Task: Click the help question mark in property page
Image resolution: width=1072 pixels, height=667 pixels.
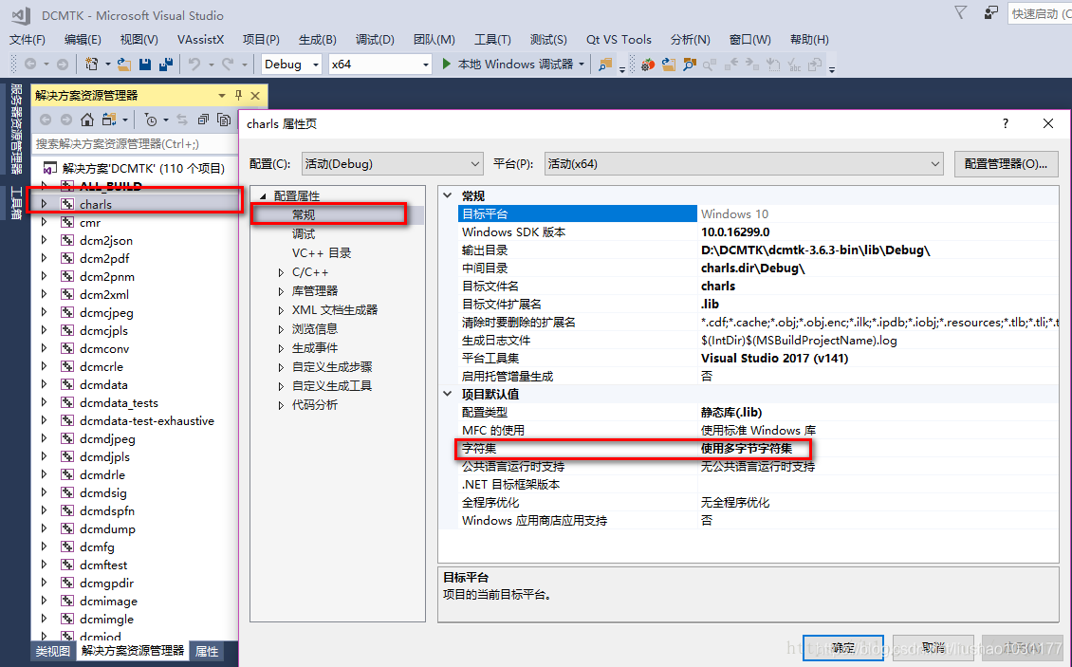Action: [x=1005, y=123]
